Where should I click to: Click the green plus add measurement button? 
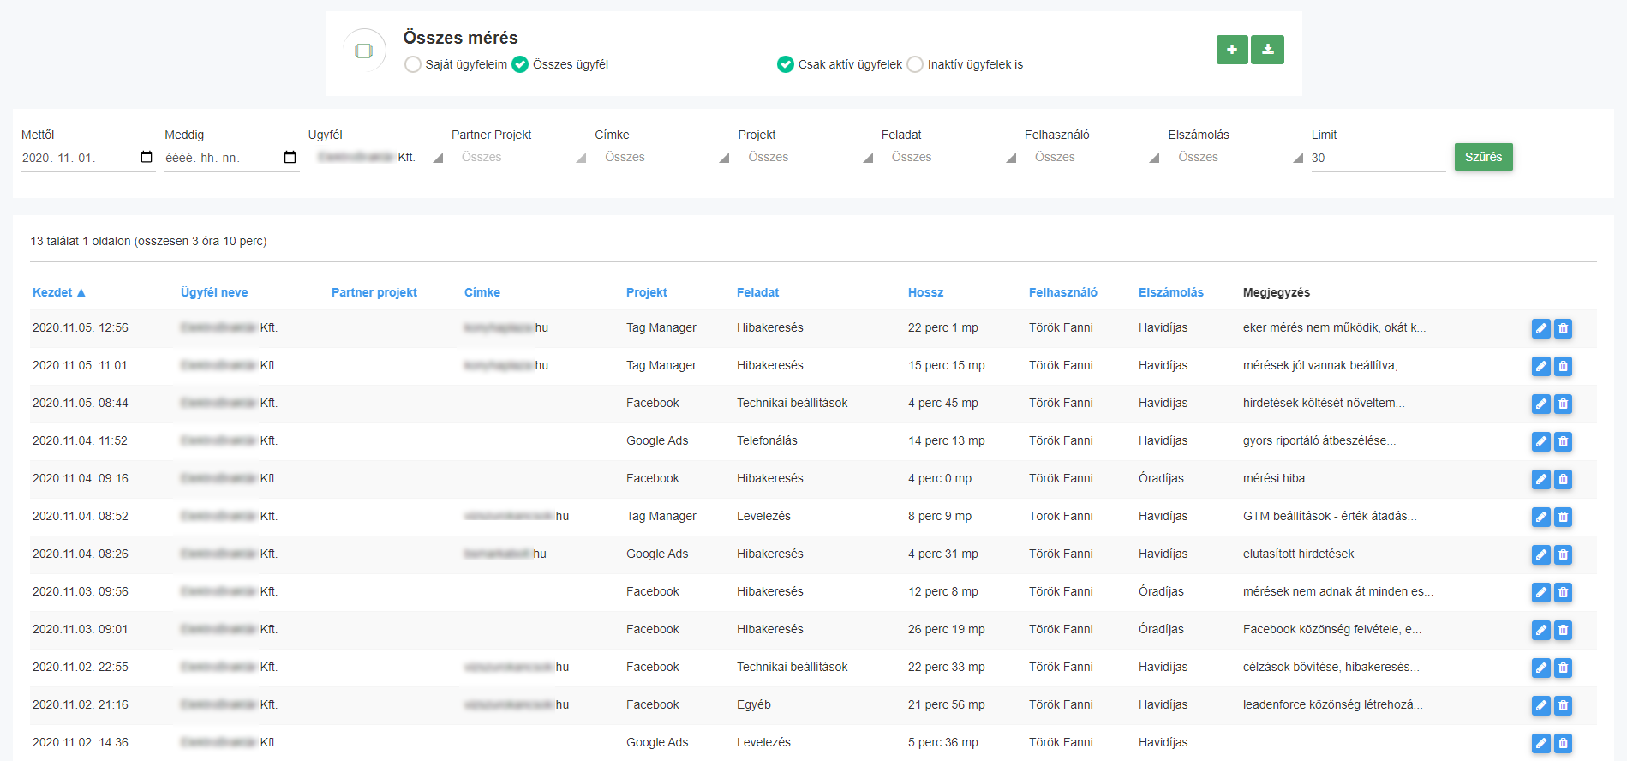[x=1232, y=50]
